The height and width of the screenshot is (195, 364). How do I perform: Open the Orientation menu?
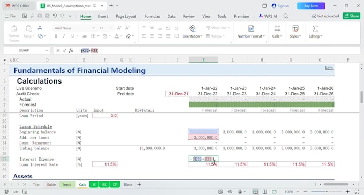[192, 32]
